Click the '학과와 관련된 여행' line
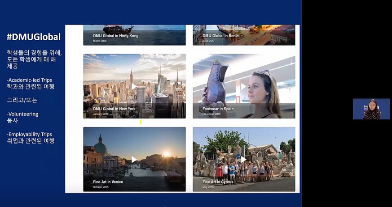 click(x=31, y=87)
